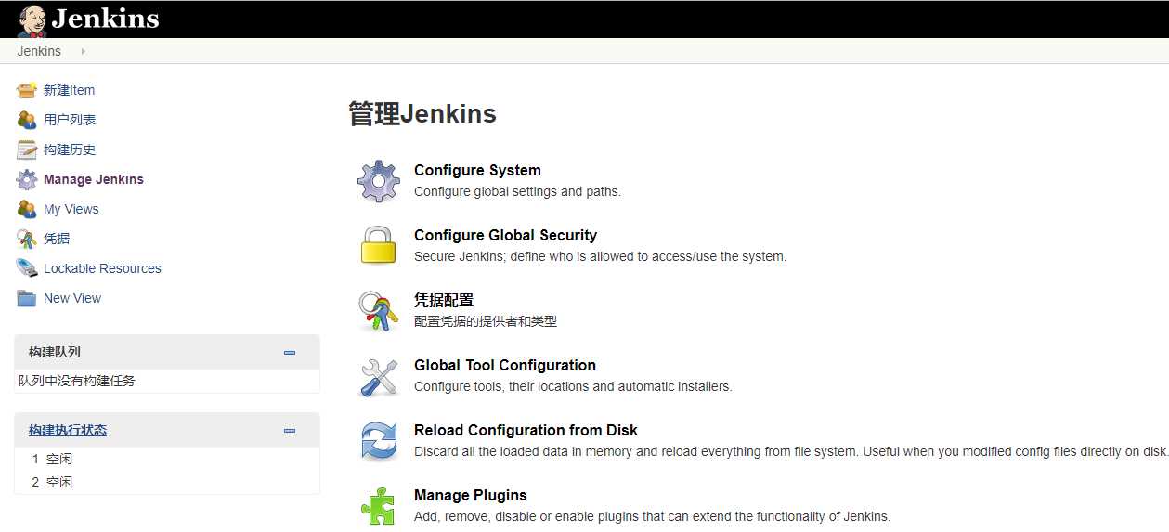Open the 用户列表 link

pyautogui.click(x=70, y=120)
